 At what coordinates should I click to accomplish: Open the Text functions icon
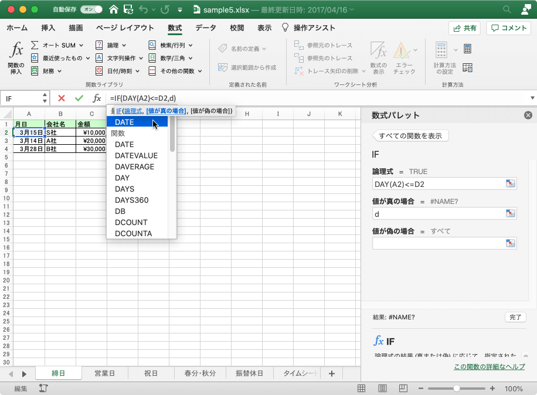pyautogui.click(x=99, y=58)
